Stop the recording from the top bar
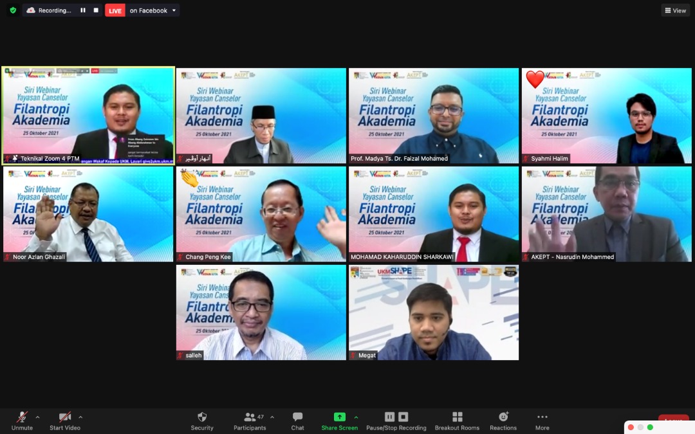Viewport: 695px width, 434px height. [96, 10]
